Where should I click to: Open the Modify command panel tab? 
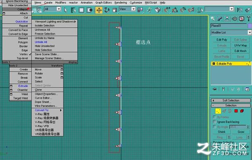220,19
